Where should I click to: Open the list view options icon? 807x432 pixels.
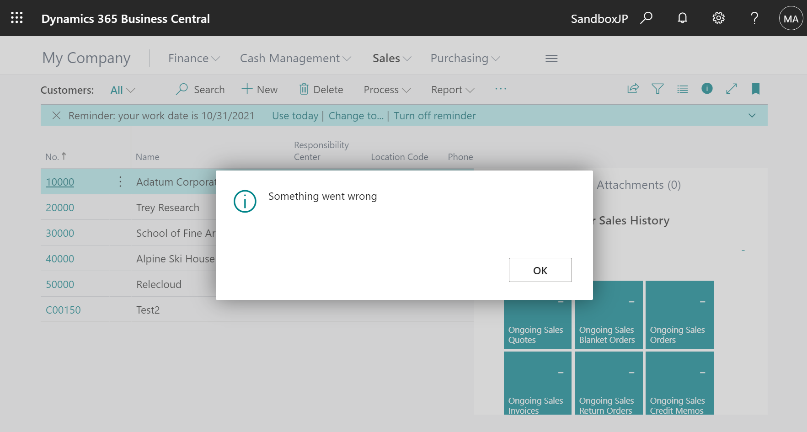682,89
